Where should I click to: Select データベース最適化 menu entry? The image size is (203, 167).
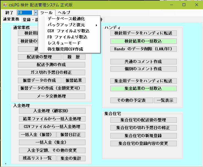coord(66,19)
